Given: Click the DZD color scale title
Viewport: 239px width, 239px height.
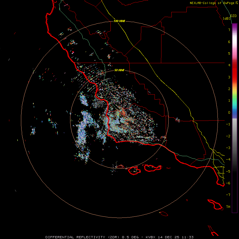Looking at the screenshot, I should (x=233, y=16).
